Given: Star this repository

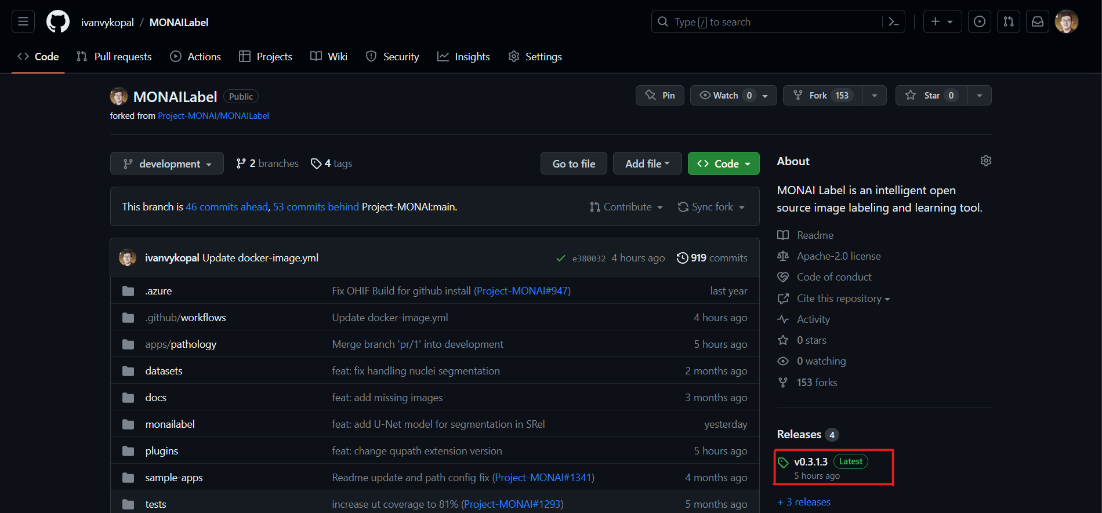Looking at the screenshot, I should pos(931,95).
